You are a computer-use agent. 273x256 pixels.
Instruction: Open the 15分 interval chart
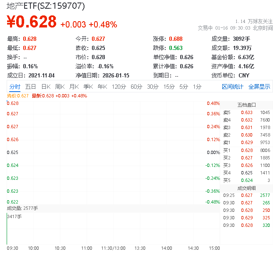click(x=169, y=87)
